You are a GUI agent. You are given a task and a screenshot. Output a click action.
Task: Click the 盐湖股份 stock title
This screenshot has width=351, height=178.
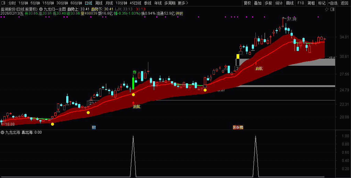8,9
